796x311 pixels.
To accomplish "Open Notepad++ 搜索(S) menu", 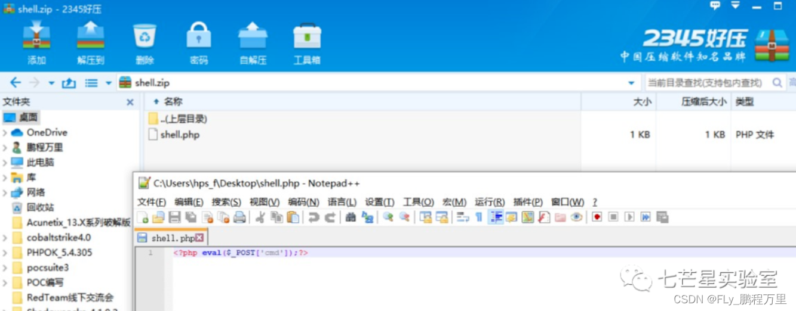I will (226, 202).
